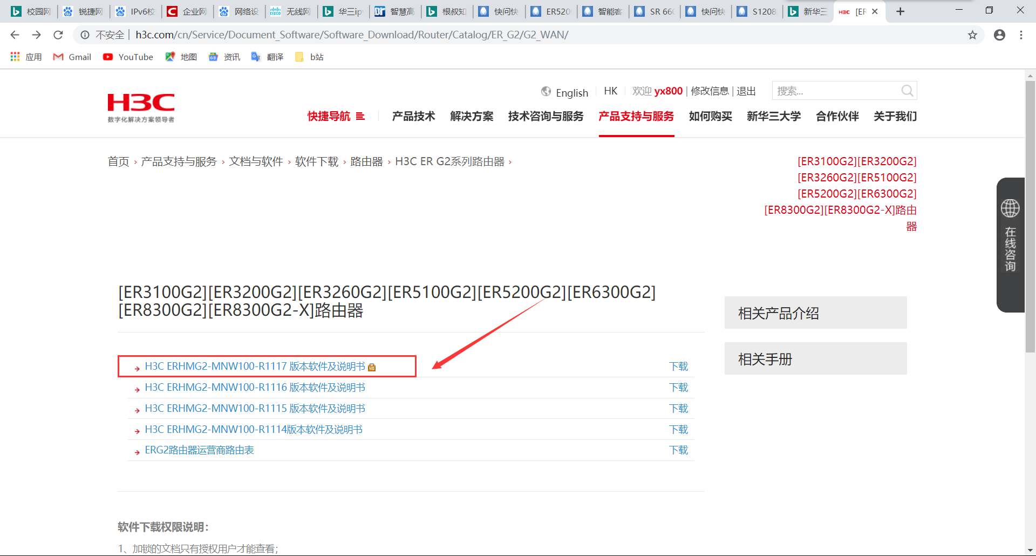
Task: Click 下载 for the R1116 version
Action: pos(678,388)
